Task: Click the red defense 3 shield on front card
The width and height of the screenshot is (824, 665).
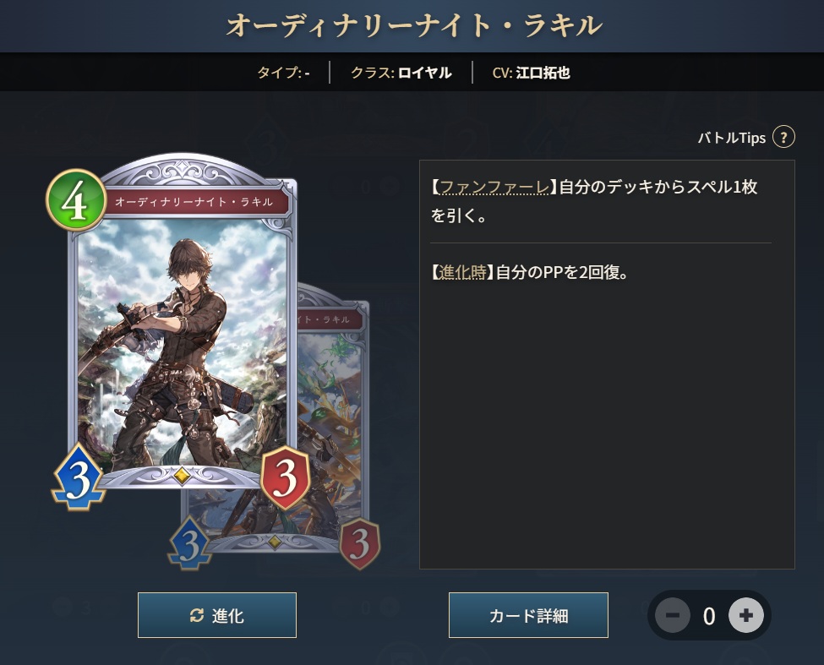Action: (286, 477)
